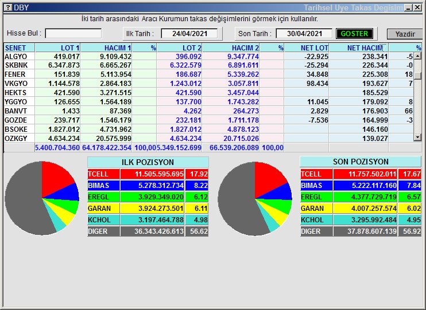Click GARAN yellow swatch in ILK POZISYON
This screenshot has width=426, height=310.
point(103,209)
